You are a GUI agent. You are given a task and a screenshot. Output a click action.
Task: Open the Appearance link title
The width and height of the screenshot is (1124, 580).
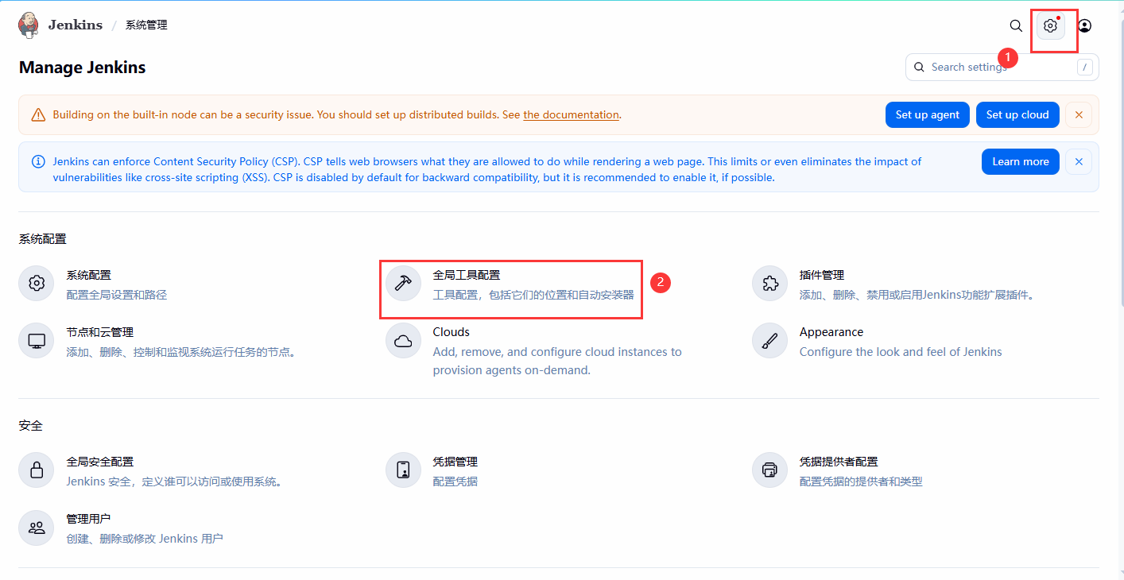pyautogui.click(x=831, y=332)
